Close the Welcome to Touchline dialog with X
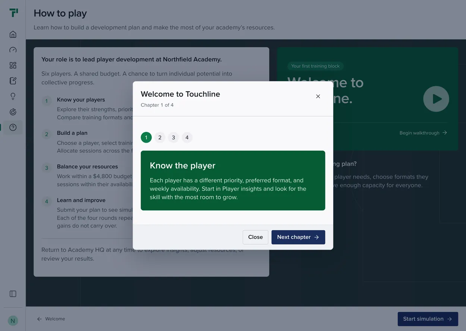Screen dimensions: 466x331 [318, 96]
